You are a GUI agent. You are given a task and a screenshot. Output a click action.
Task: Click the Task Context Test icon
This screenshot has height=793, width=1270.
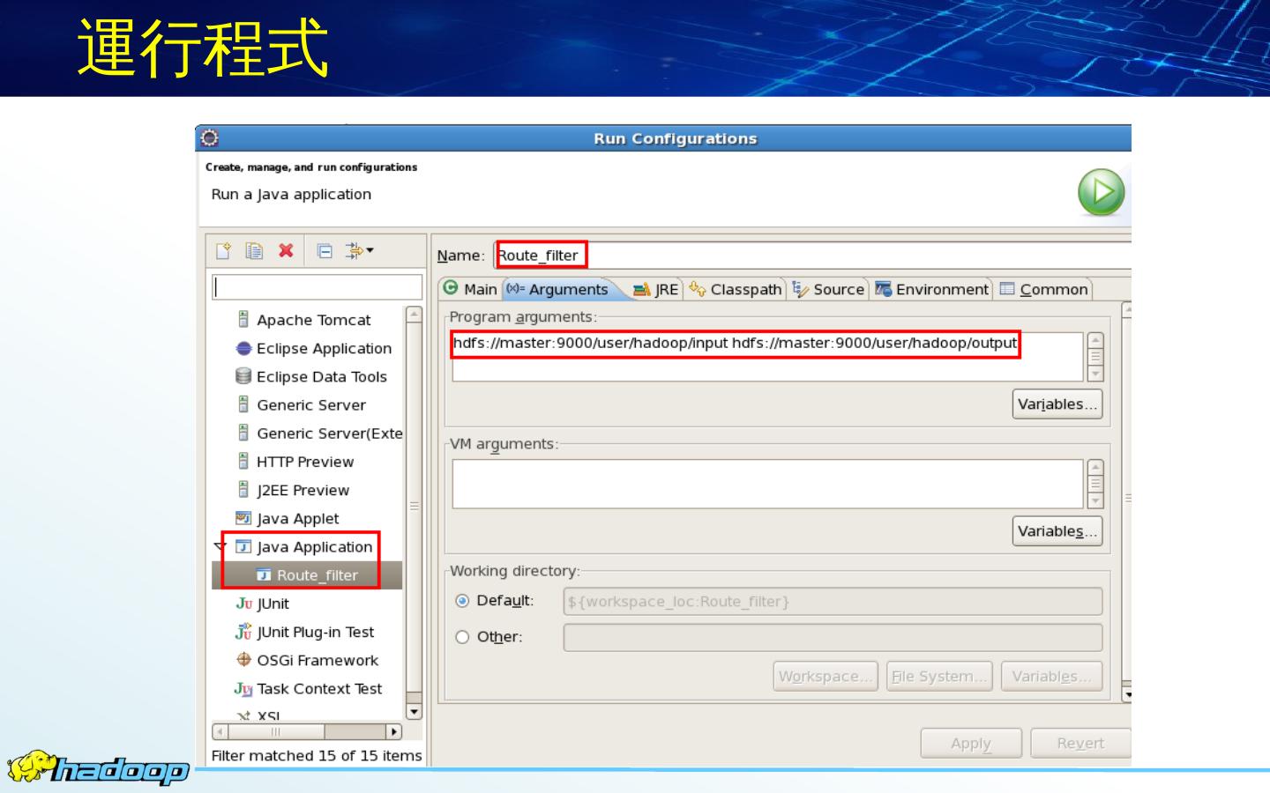[x=243, y=689]
